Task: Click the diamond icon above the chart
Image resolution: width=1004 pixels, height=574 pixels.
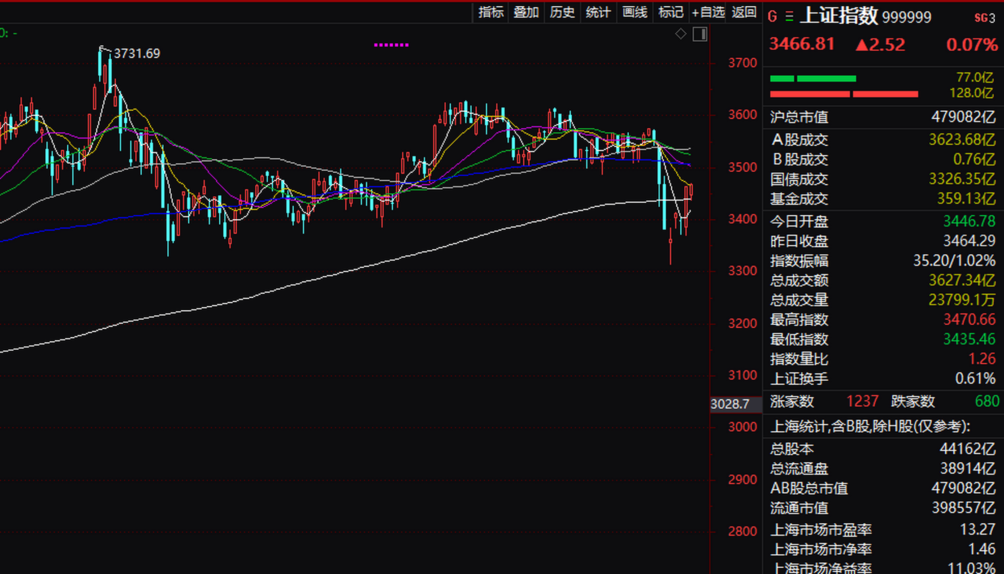Action: point(681,34)
